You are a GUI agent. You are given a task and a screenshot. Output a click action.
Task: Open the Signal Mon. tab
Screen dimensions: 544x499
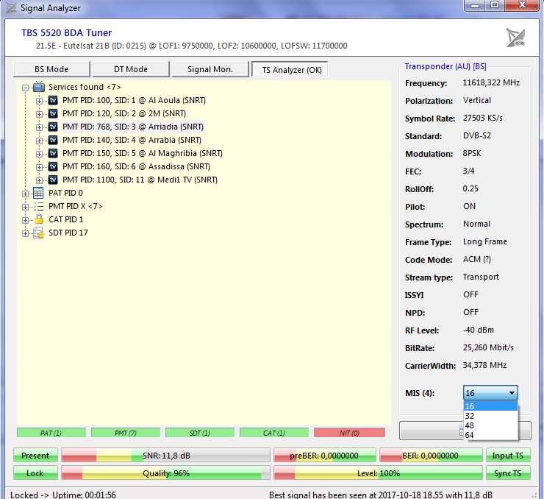[210, 69]
